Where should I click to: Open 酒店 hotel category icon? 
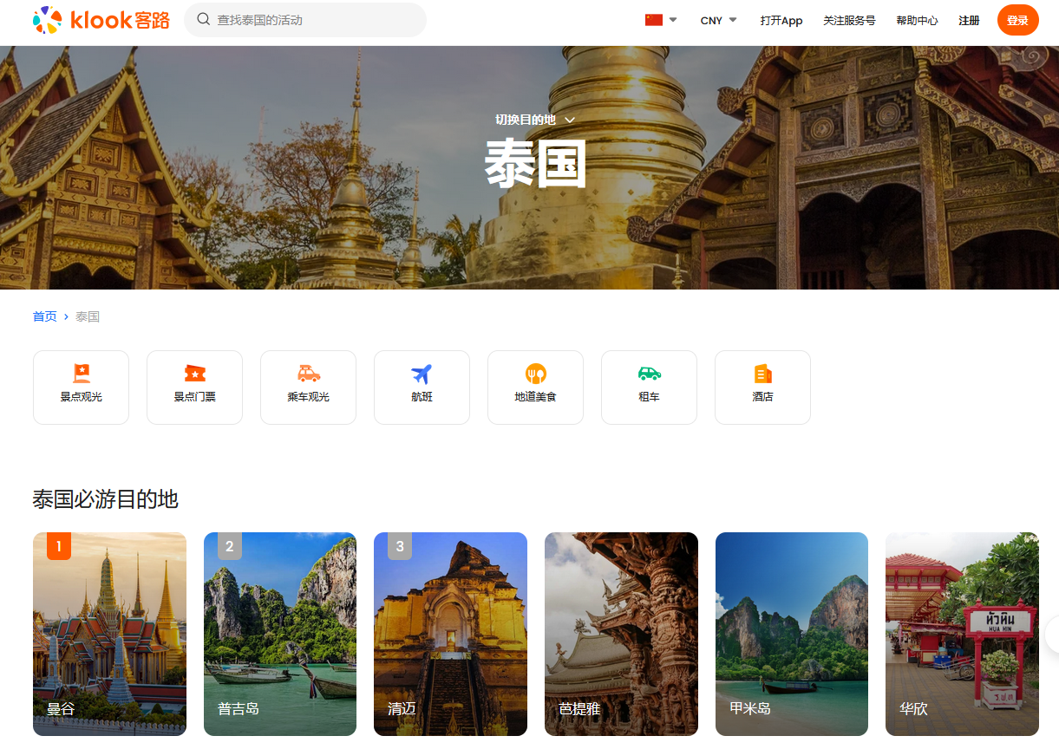point(762,374)
